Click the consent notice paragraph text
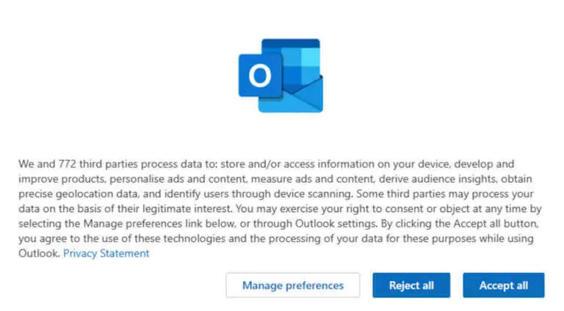The image size is (564, 311). [280, 208]
